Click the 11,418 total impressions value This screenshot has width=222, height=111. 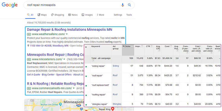click(139, 58)
